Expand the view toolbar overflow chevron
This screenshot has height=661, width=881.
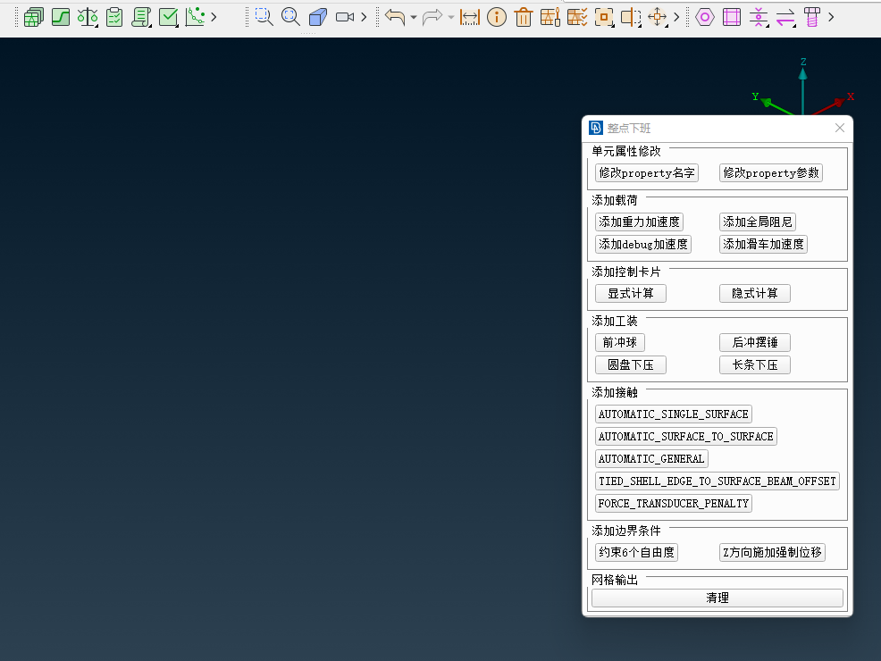pos(364,17)
